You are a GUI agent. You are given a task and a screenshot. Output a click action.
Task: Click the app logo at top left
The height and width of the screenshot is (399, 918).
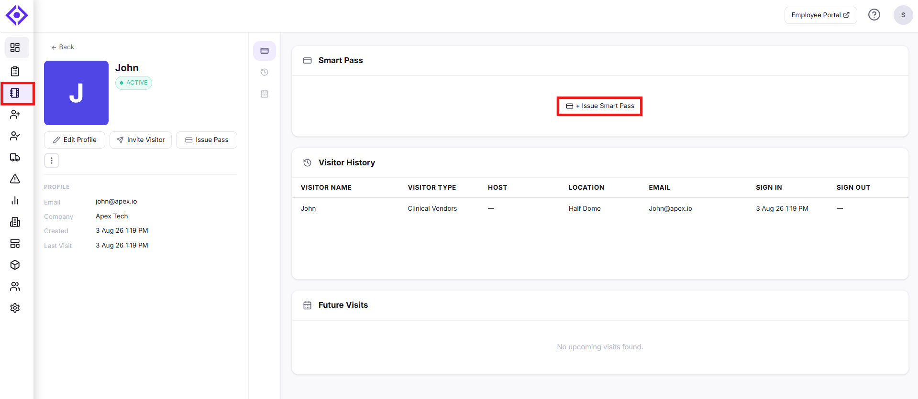pos(17,15)
